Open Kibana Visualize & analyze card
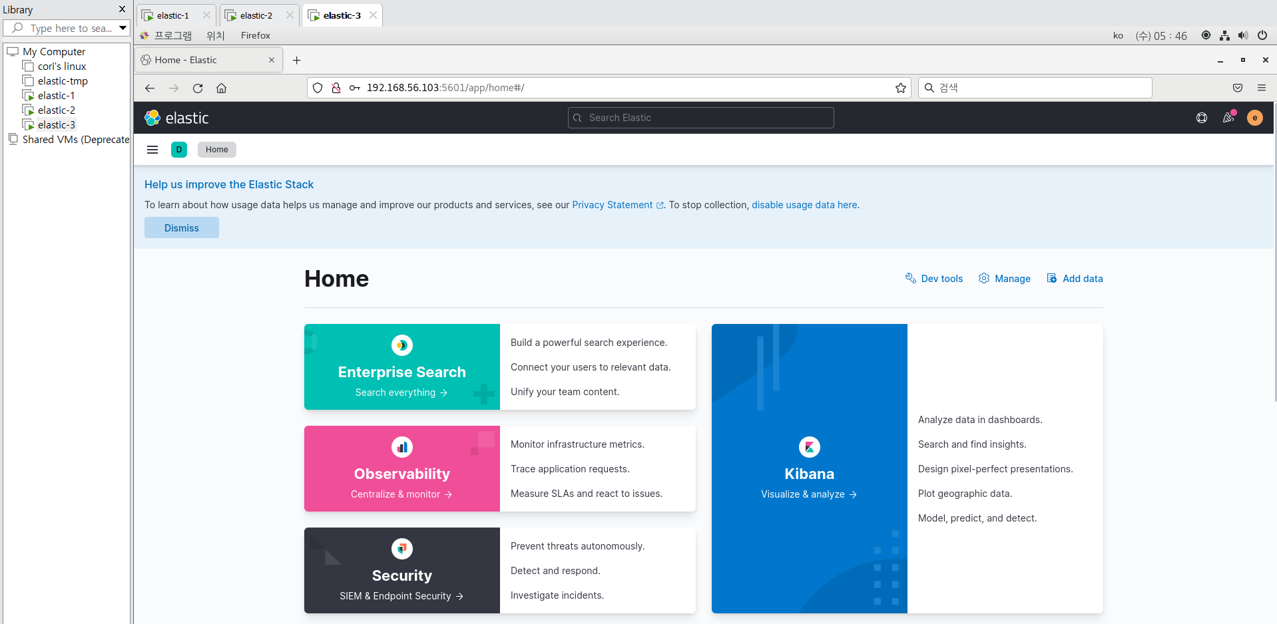Viewport: 1277px width, 624px height. click(x=810, y=468)
